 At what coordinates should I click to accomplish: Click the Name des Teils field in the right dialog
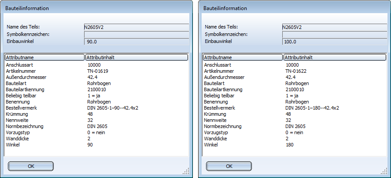334,27
